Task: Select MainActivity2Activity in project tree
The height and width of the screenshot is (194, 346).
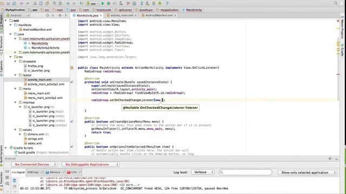Action: click(x=45, y=48)
